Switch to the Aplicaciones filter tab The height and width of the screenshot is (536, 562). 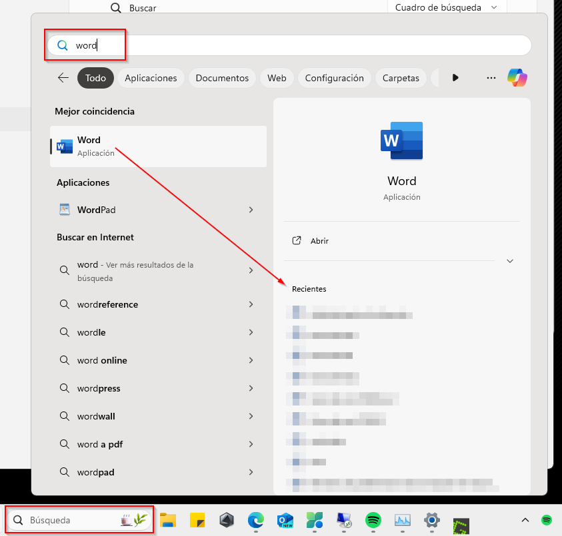tap(151, 78)
